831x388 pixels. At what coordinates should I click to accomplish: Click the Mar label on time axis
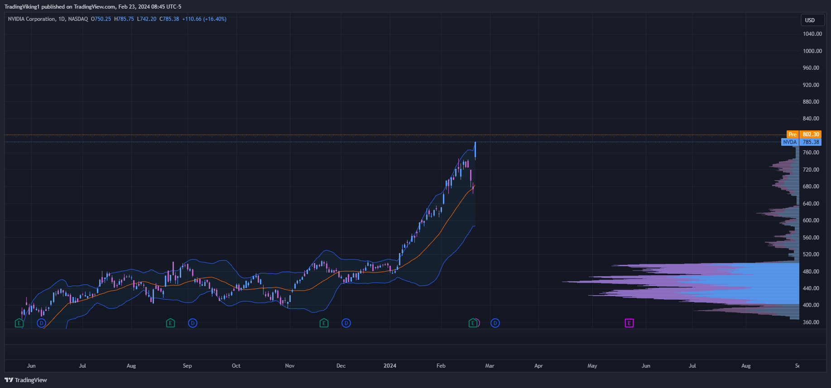pos(490,366)
